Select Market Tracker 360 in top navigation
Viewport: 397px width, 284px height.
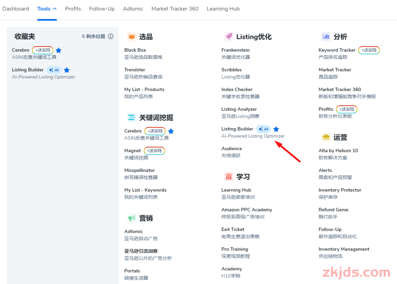(175, 9)
